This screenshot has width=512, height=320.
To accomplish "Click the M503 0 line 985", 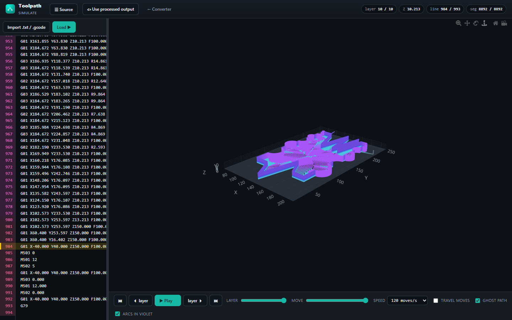I will point(27,253).
